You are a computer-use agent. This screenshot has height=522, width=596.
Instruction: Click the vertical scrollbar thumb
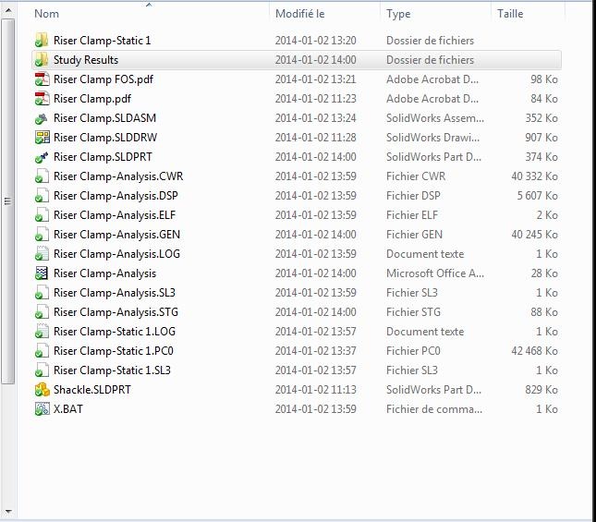(7, 201)
